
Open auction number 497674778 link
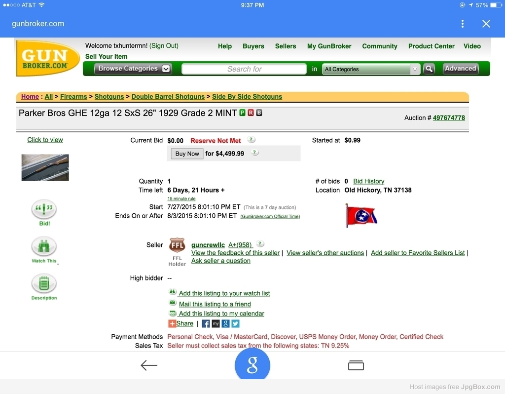[x=449, y=118]
